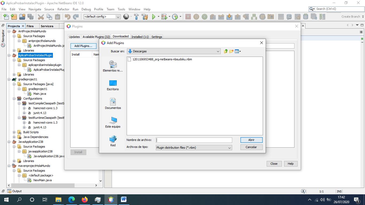The image size is (365, 205).
Task: Open the default config dropdown
Action: coord(102,17)
